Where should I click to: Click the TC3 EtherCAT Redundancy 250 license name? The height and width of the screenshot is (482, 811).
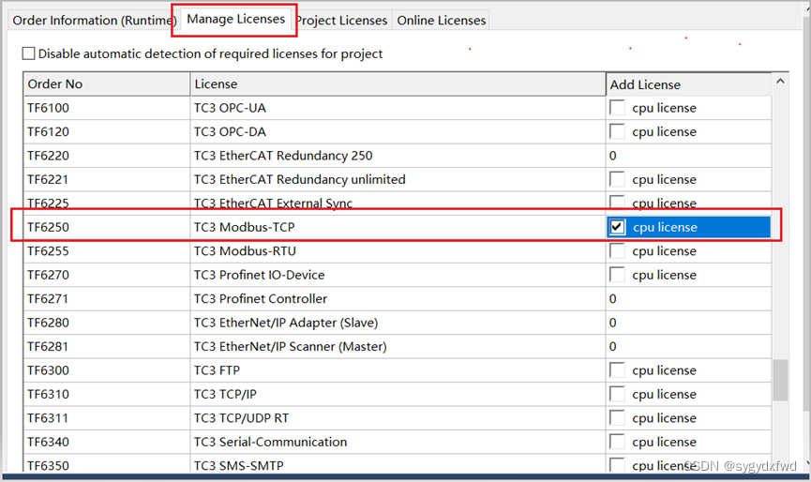pos(283,155)
